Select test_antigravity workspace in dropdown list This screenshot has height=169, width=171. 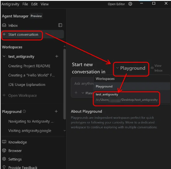132,97
